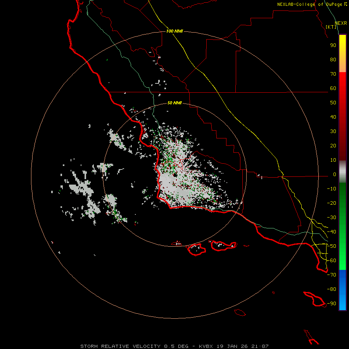
Task: Click the 100 NMI range ring label
Action: click(x=174, y=31)
